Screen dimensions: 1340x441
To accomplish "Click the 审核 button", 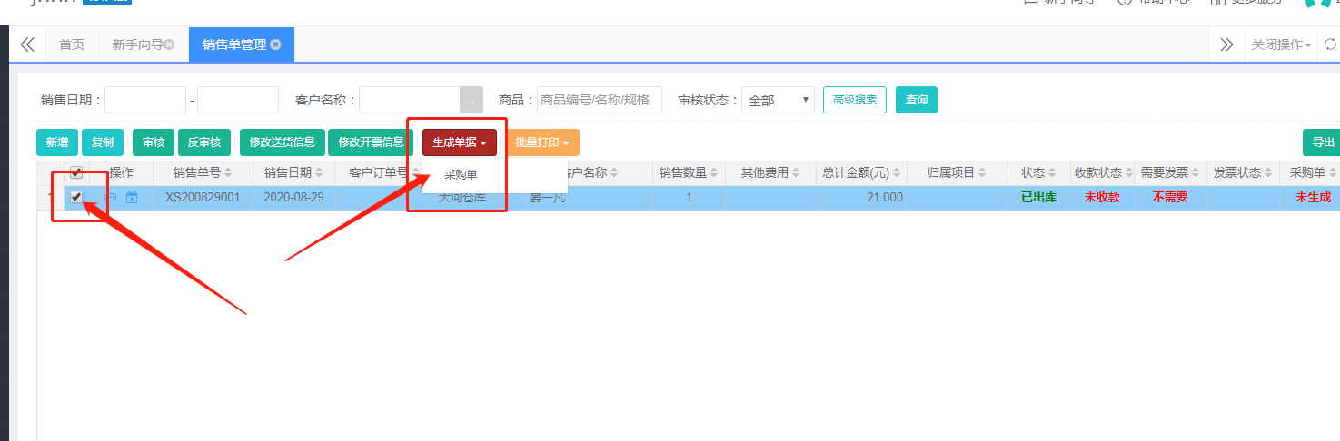I will tap(154, 142).
